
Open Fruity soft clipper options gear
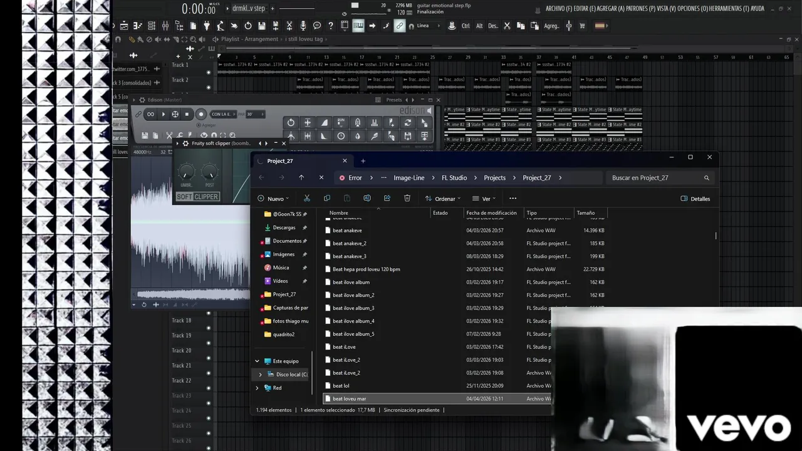tap(185, 143)
